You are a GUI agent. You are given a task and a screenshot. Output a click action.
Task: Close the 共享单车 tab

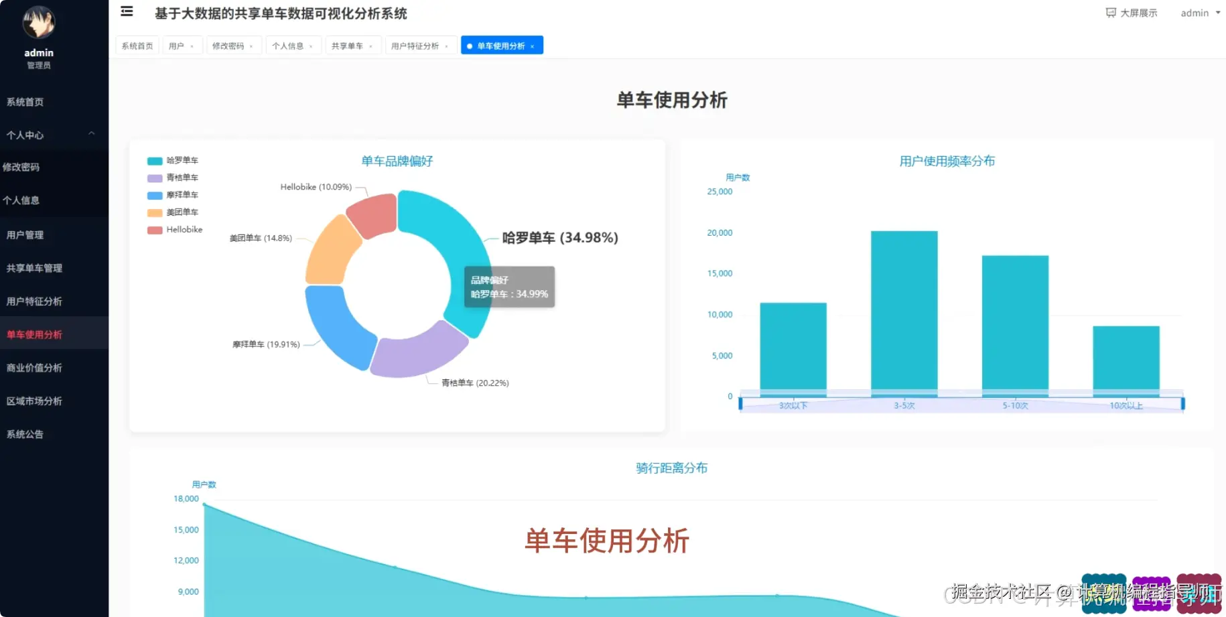(x=370, y=46)
